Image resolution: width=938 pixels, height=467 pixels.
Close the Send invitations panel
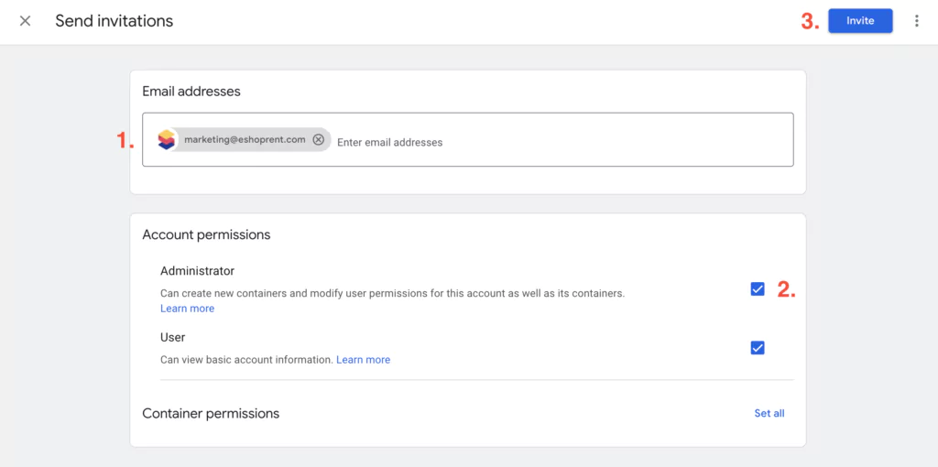point(25,21)
